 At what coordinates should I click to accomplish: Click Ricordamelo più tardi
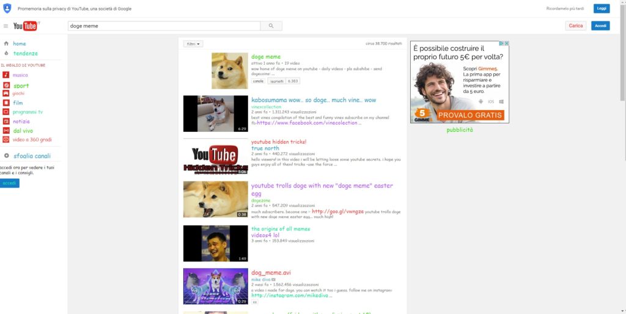pos(565,9)
